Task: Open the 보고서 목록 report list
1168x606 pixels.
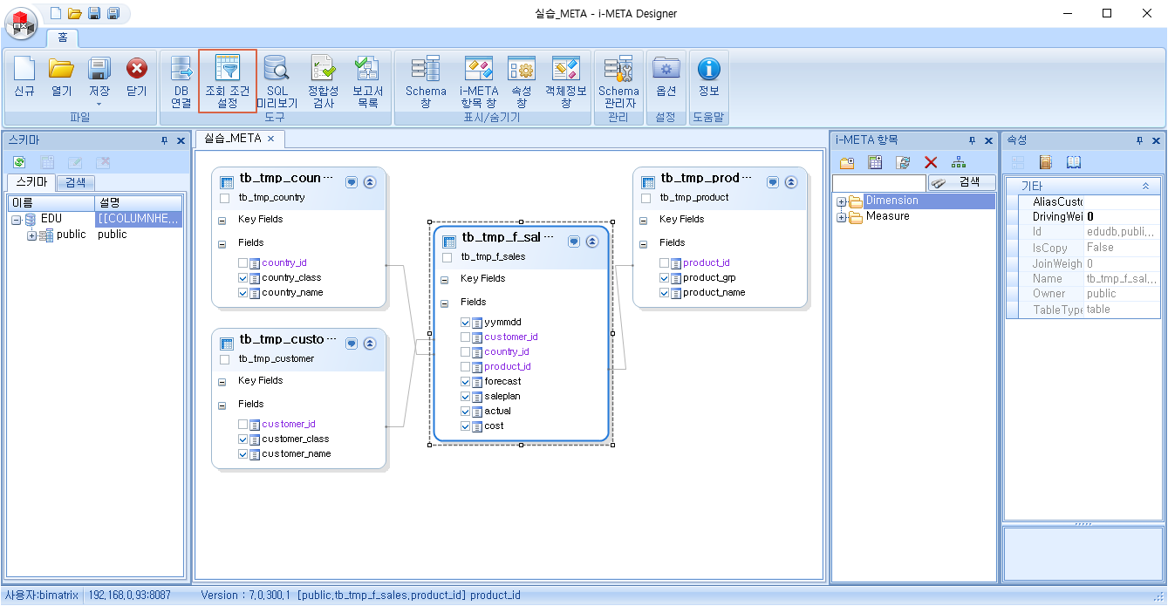Action: click(367, 81)
